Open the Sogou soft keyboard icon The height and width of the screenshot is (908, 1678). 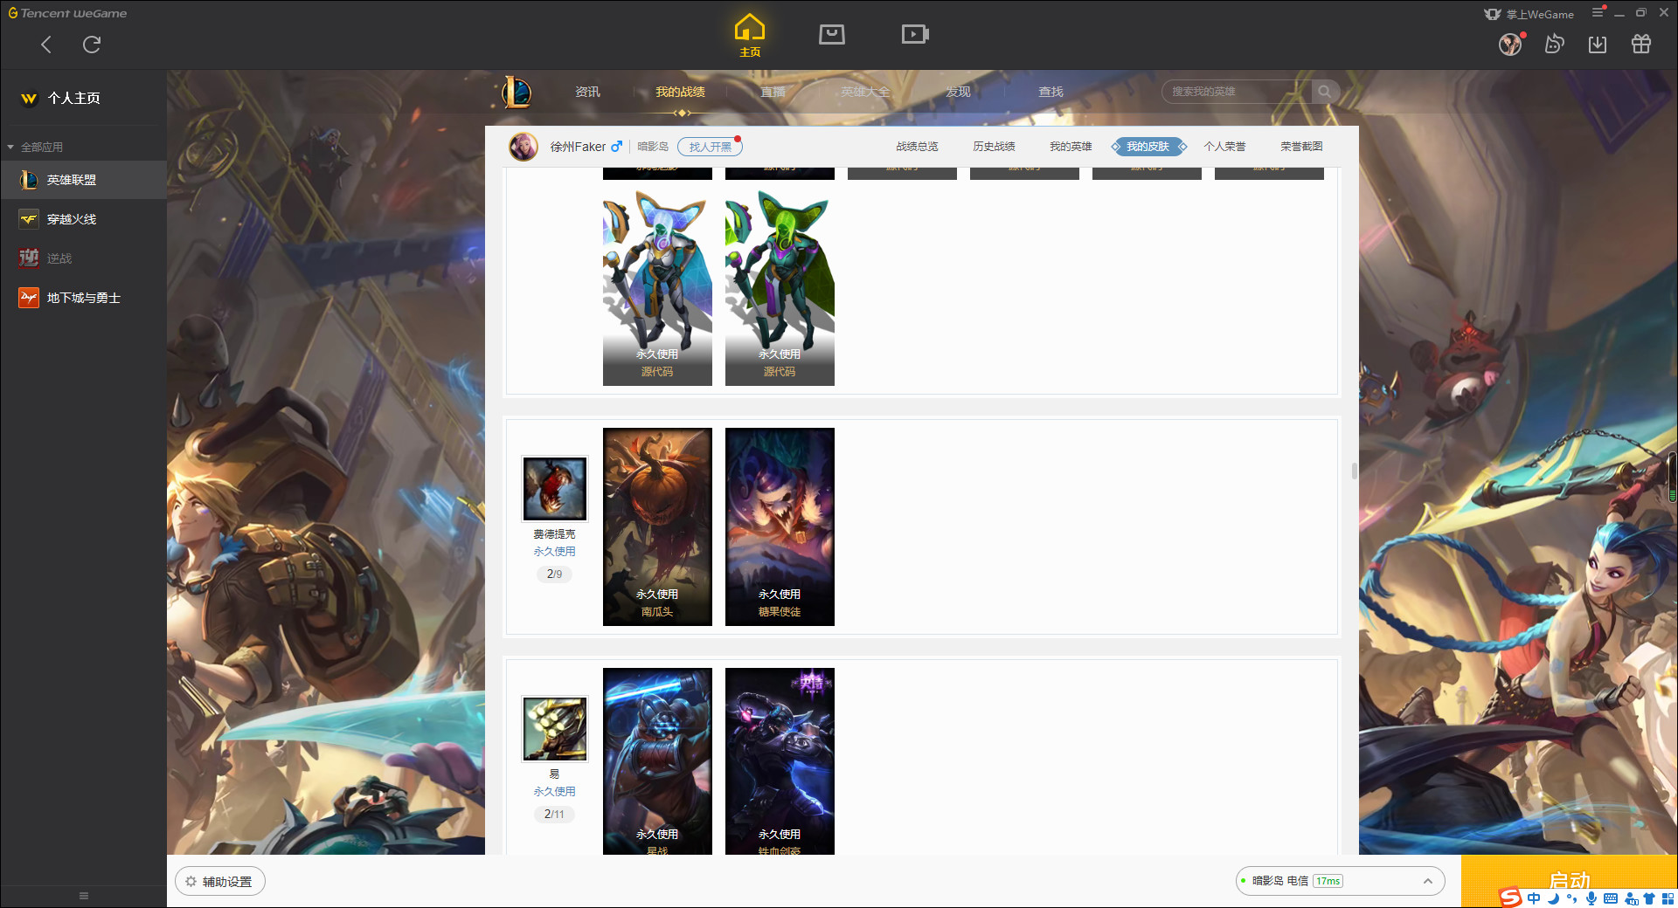click(1611, 898)
